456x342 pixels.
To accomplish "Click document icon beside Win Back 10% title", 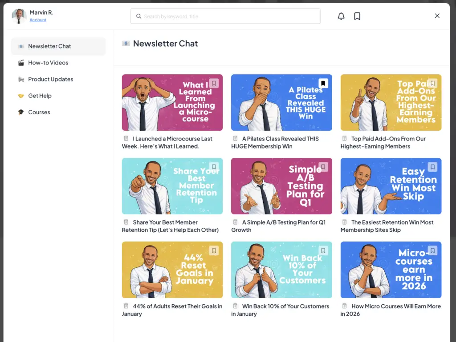I will pyautogui.click(x=235, y=306).
